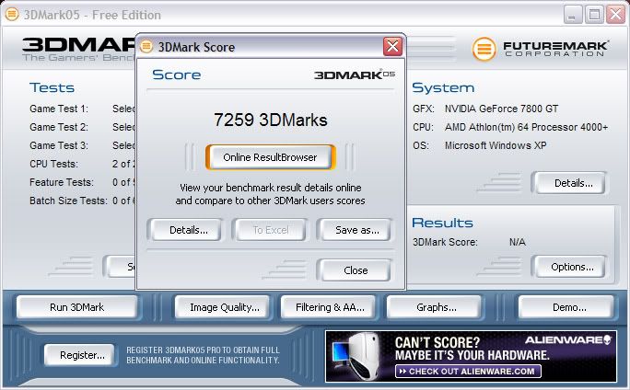The height and width of the screenshot is (390, 630).
Task: Open Image Quality settings
Action: click(224, 307)
